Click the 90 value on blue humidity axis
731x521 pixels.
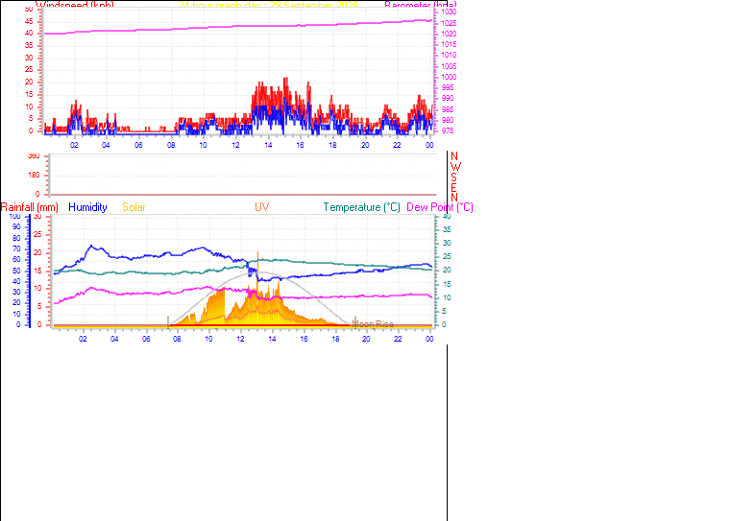tap(16, 226)
